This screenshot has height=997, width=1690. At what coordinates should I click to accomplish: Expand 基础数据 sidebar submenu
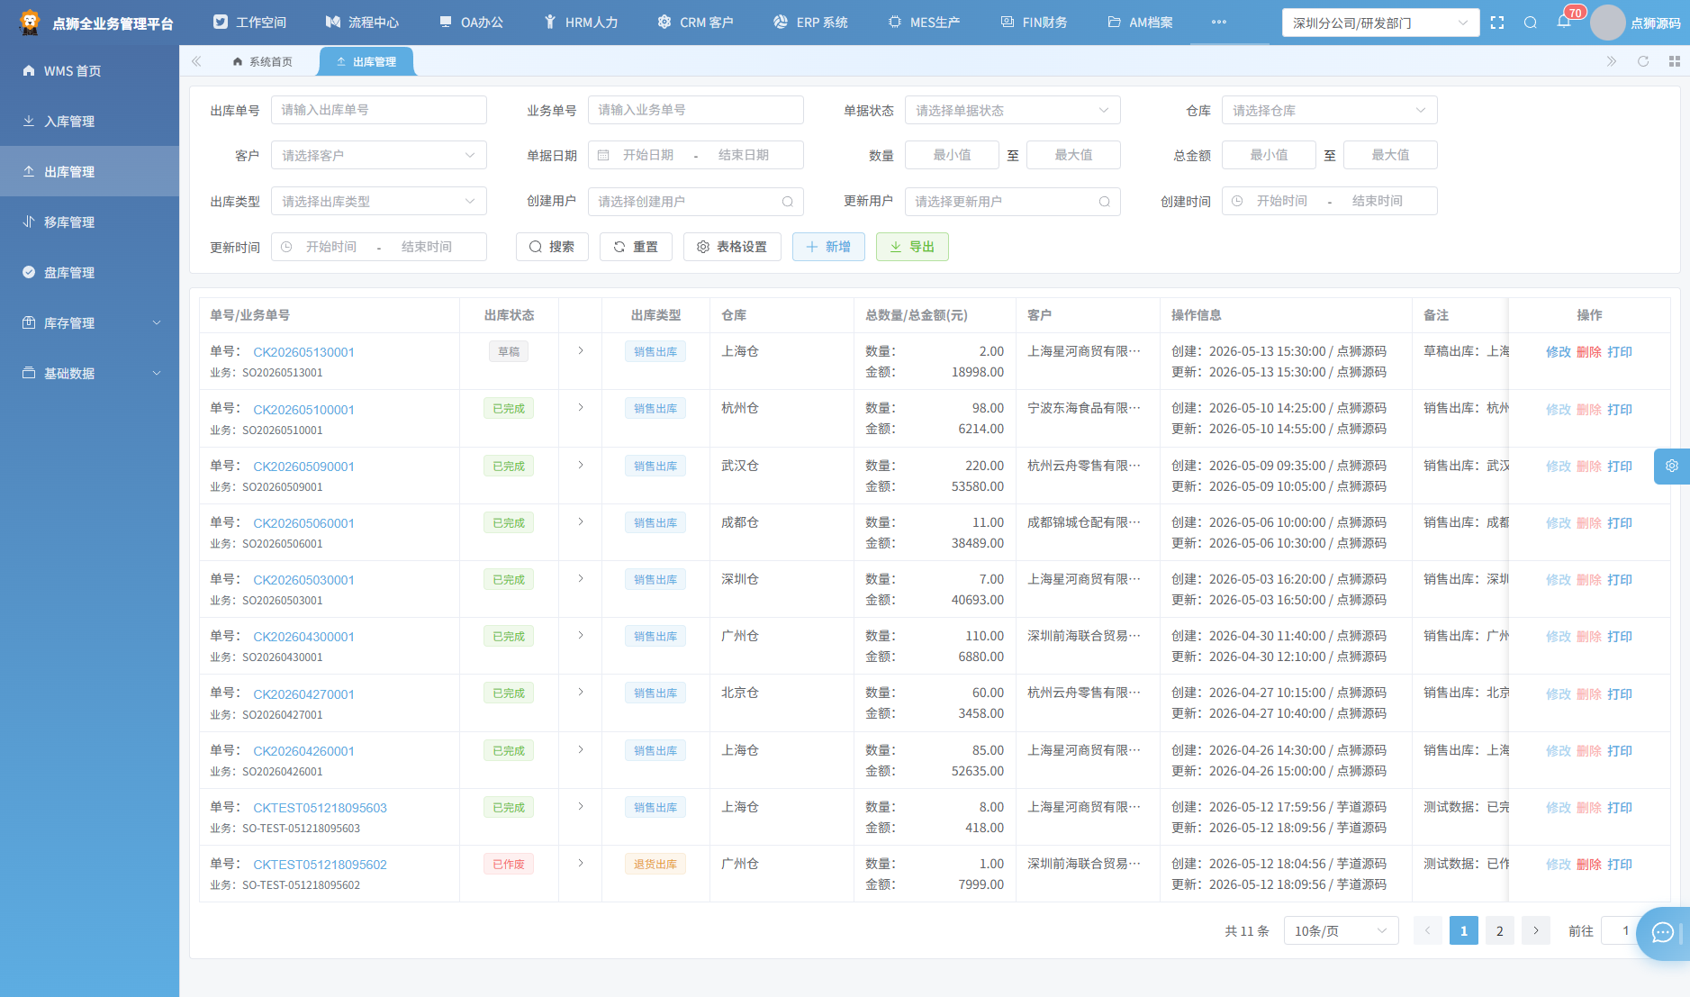point(90,373)
